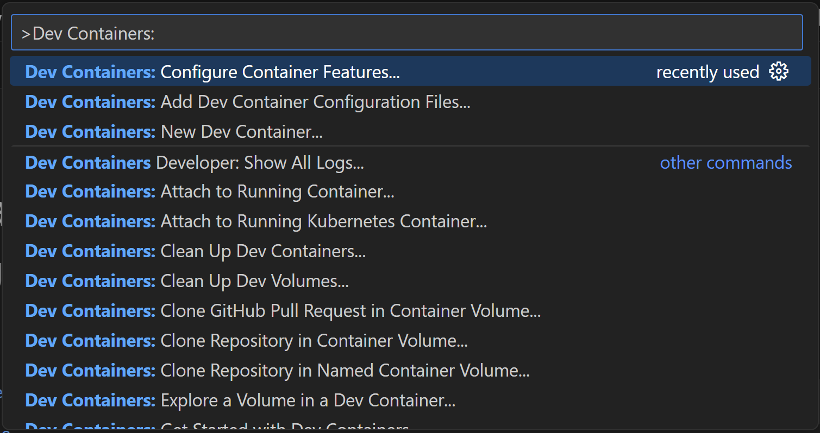820x433 pixels.
Task: Run Clean Up Dev Containers command
Action: (410, 251)
